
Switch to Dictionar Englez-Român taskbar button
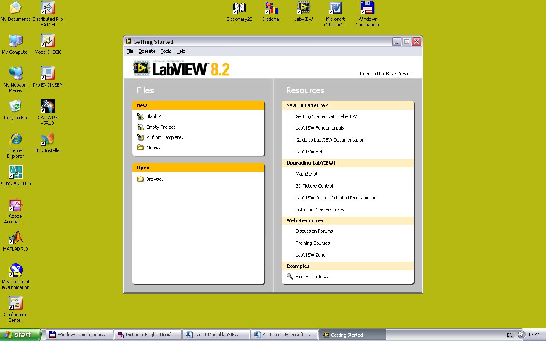148,335
